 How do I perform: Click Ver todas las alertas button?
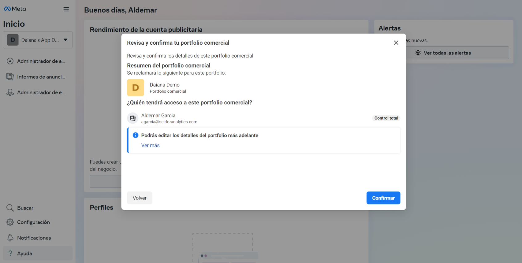point(457,53)
